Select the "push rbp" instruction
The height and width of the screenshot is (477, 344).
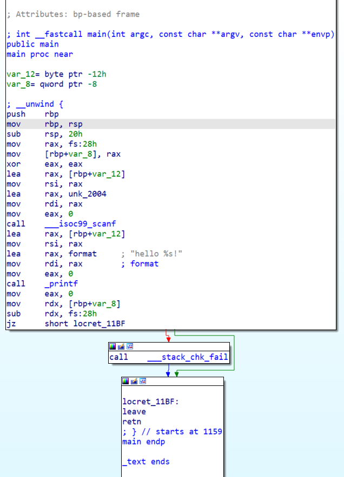point(33,114)
